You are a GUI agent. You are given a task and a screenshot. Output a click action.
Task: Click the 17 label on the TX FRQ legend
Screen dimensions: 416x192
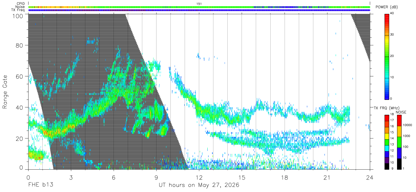tap(392, 120)
